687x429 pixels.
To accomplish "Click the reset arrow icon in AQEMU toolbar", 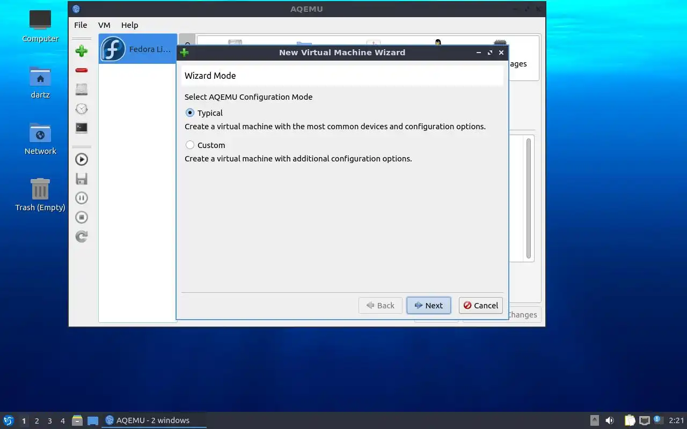I will coord(82,236).
